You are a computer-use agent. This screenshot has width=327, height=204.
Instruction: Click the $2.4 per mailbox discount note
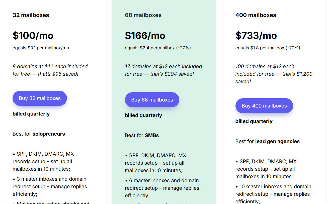(x=157, y=48)
